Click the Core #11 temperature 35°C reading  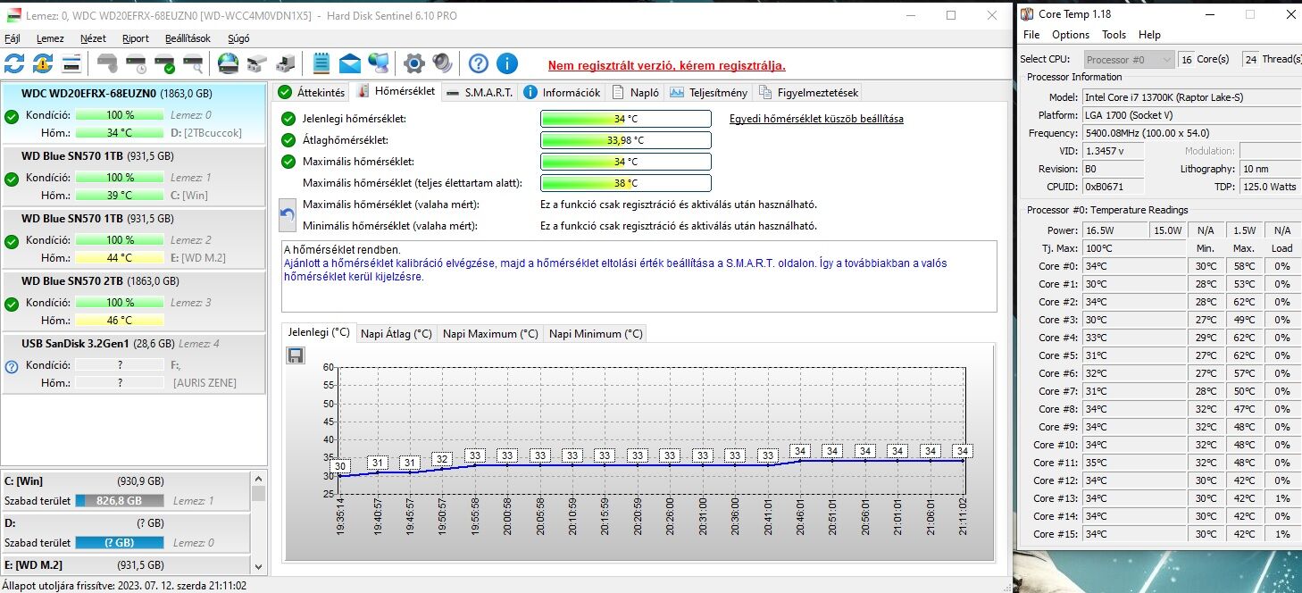pyautogui.click(x=1134, y=463)
